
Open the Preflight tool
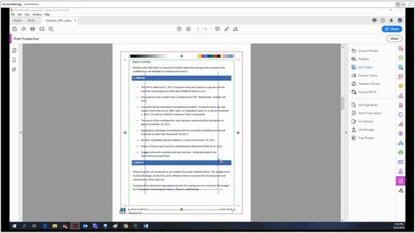361,59
